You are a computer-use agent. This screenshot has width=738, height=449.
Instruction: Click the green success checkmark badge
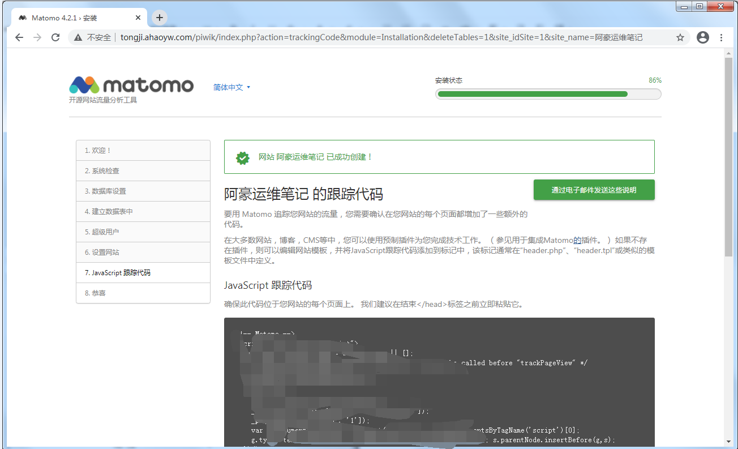[243, 157]
